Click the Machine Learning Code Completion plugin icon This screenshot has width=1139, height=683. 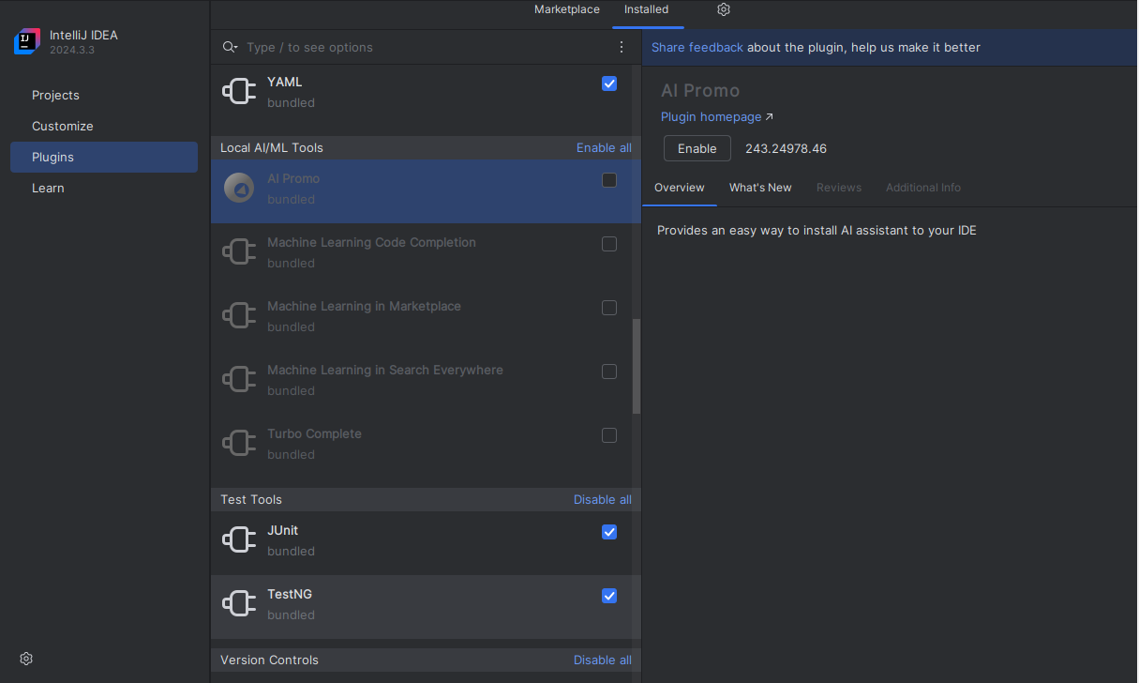pyautogui.click(x=239, y=251)
